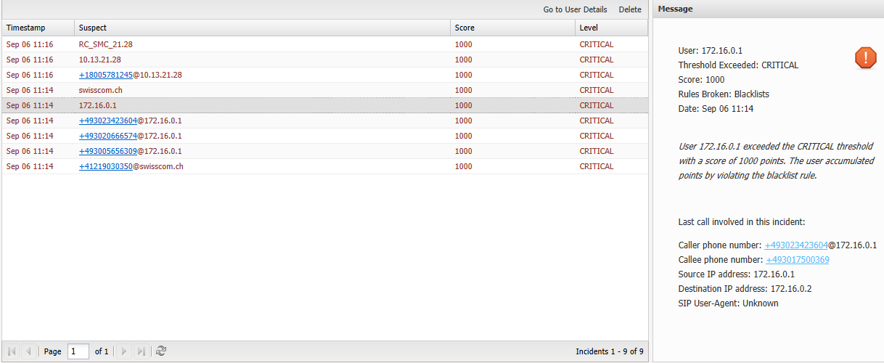884x363 pixels.
Task: Open suspect link +18005781245
Action: pos(106,75)
